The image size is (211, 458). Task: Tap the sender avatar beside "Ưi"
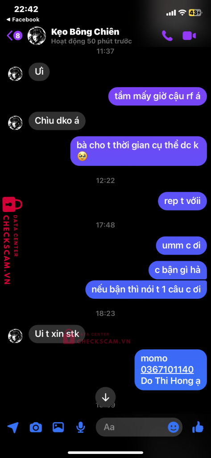point(15,74)
